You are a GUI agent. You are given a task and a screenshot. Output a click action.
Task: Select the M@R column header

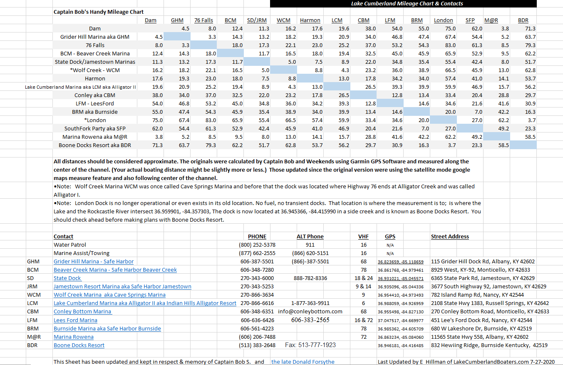click(x=491, y=20)
